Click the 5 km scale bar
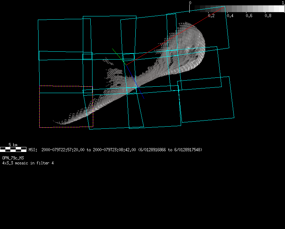The width and height of the screenshot is (285, 229). pos(13,149)
